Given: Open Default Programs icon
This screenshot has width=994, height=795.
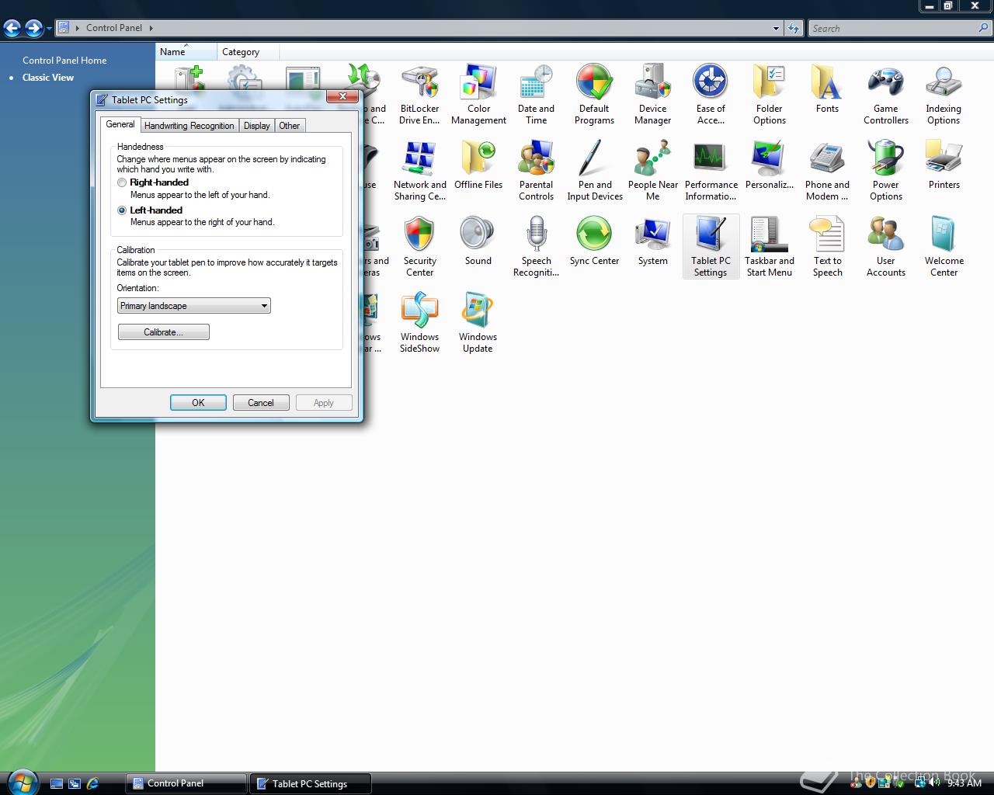Looking at the screenshot, I should pyautogui.click(x=594, y=95).
